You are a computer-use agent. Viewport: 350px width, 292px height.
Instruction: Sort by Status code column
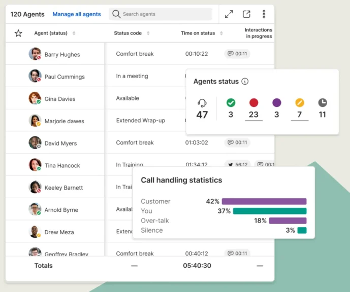click(x=148, y=33)
